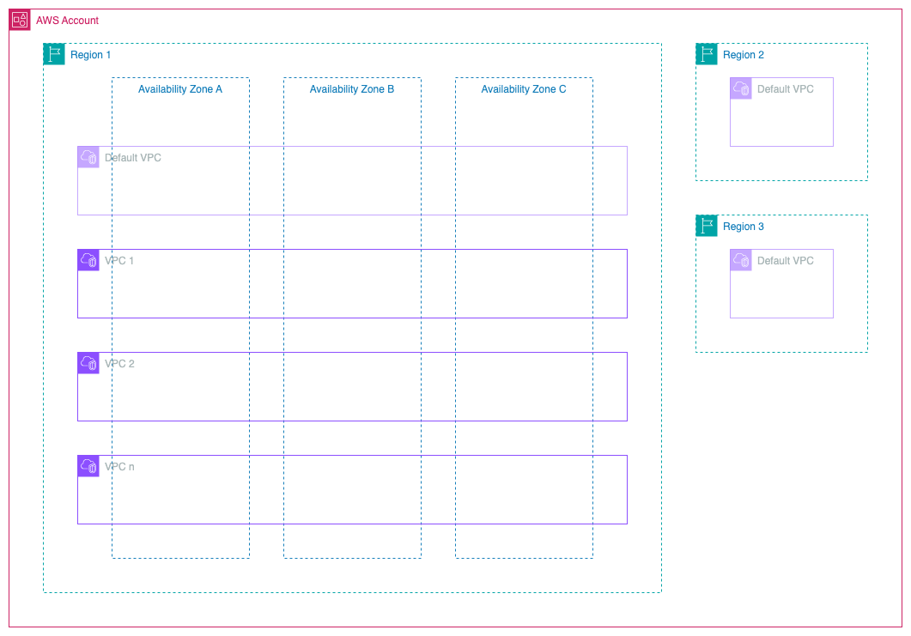Select the Default VPC icon in Region 3
Screen dimensions: 911x636
click(x=741, y=259)
